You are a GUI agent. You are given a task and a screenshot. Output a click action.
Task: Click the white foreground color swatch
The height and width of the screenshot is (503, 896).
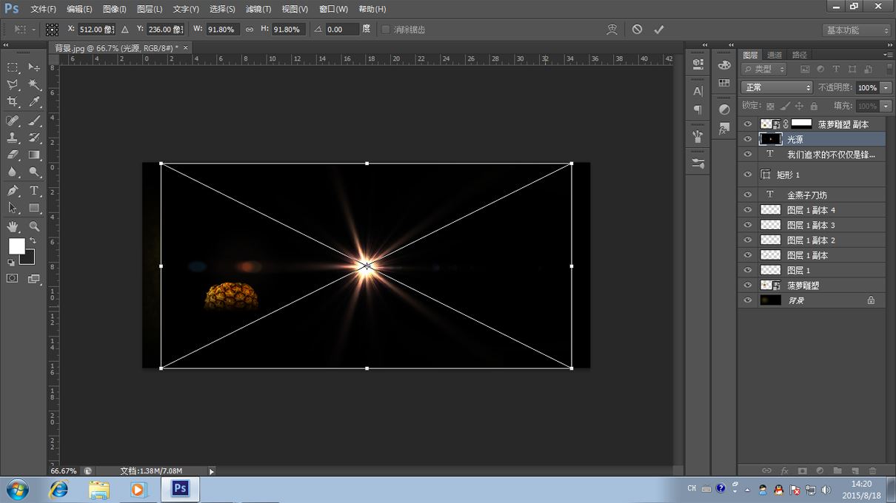pos(16,246)
